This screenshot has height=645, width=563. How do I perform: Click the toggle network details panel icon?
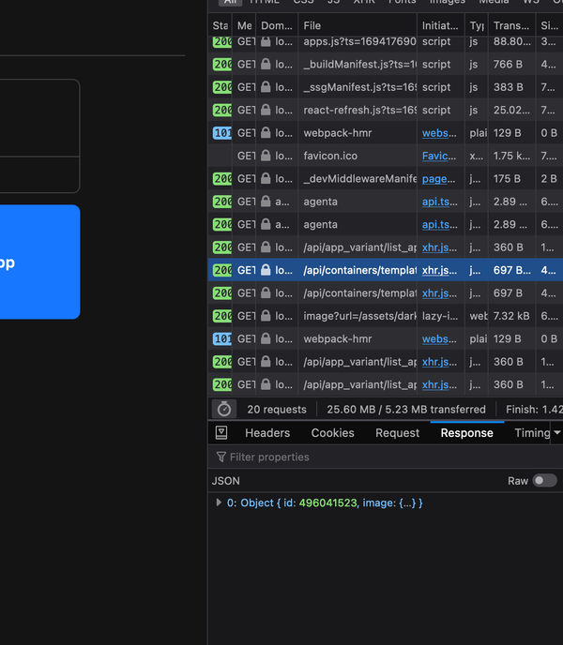coord(221,433)
